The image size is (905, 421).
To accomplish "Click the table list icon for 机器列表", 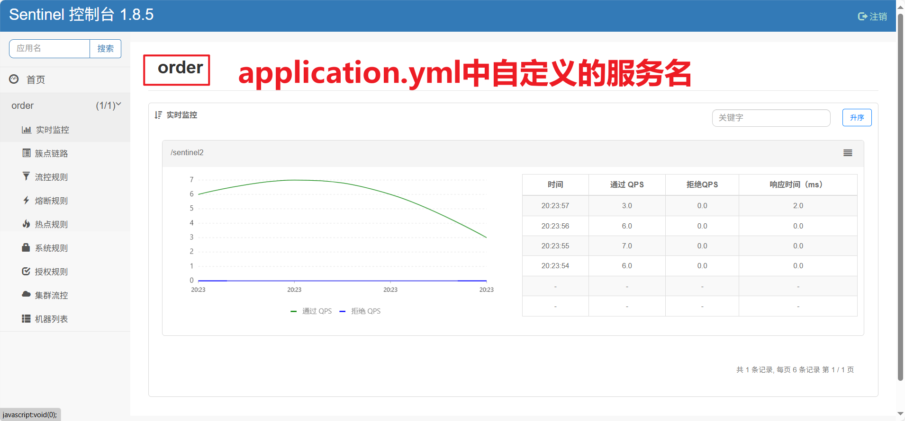I will tap(27, 318).
